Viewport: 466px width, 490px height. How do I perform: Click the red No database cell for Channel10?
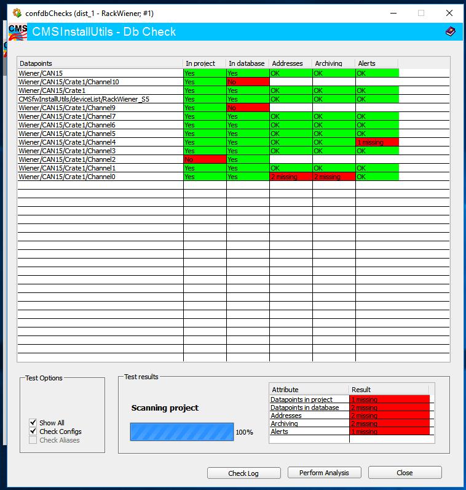(x=248, y=82)
